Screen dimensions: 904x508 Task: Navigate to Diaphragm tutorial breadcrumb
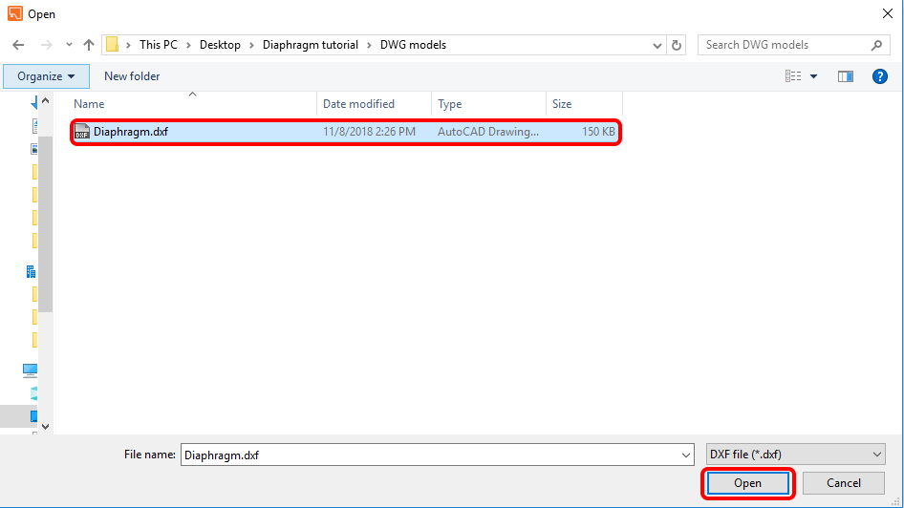(x=311, y=45)
